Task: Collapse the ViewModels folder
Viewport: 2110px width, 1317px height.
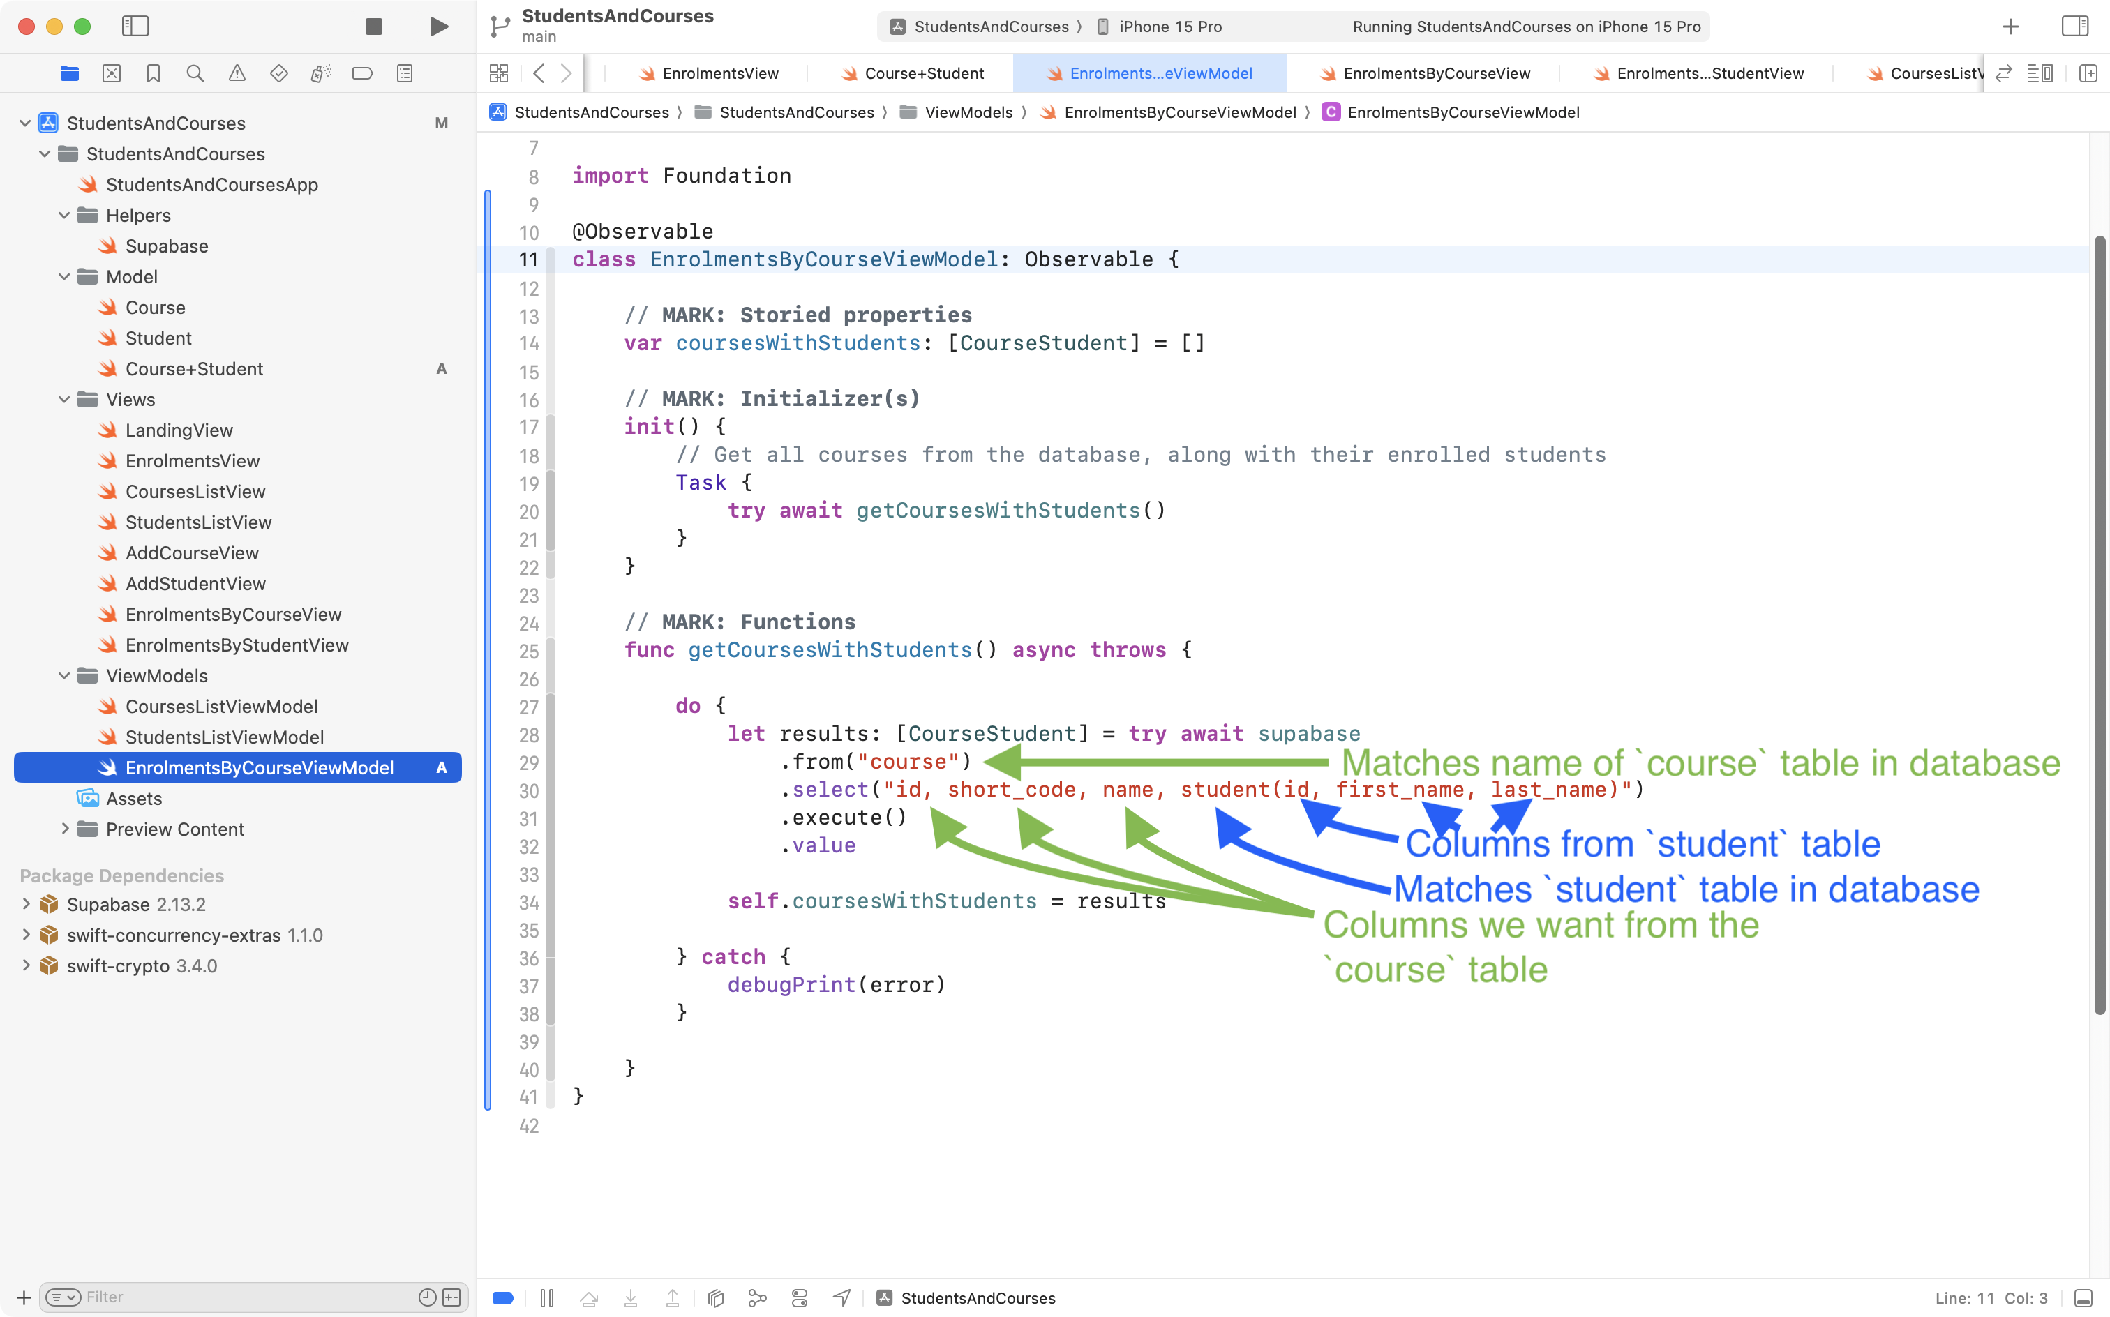Action: (x=64, y=676)
